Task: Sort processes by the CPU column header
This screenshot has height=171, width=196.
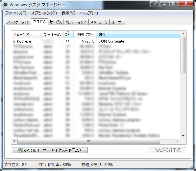Action: [x=68, y=34]
